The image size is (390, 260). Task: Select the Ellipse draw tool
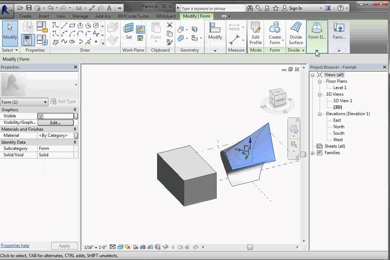click(72, 42)
